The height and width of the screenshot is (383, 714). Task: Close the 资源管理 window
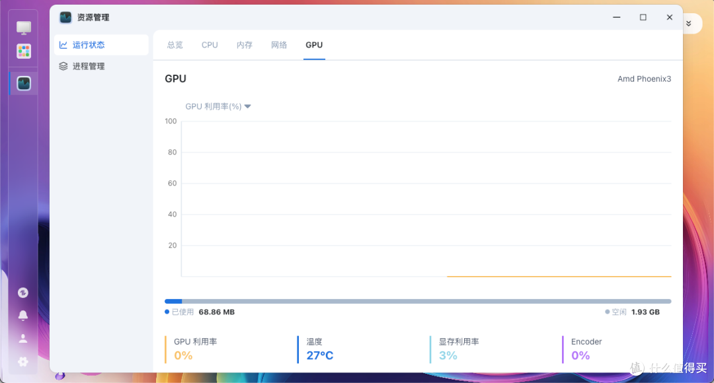(x=669, y=17)
